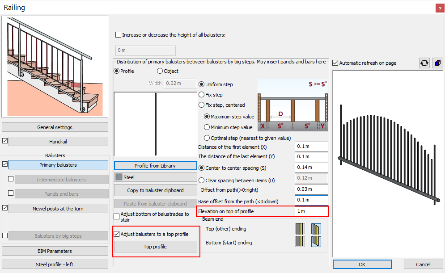
Task: Enable increase or decrease baluster height checkbox
Action: pos(119,35)
